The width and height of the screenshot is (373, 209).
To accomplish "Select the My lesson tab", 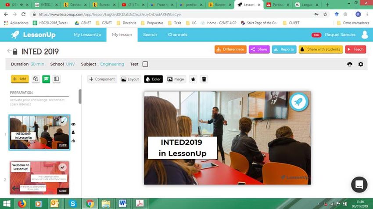I will coord(122,35).
